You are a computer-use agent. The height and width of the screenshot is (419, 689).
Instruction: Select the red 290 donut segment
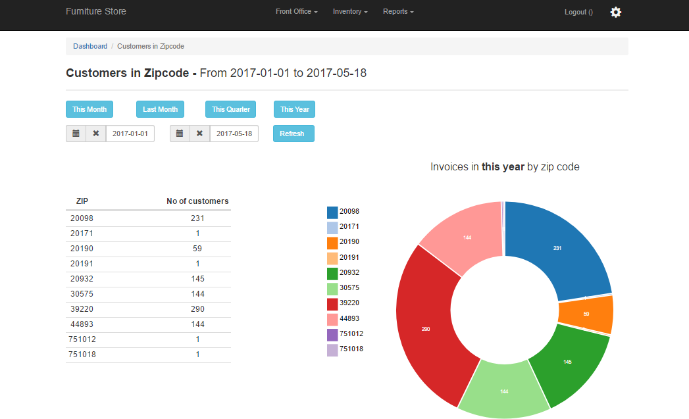(428, 329)
